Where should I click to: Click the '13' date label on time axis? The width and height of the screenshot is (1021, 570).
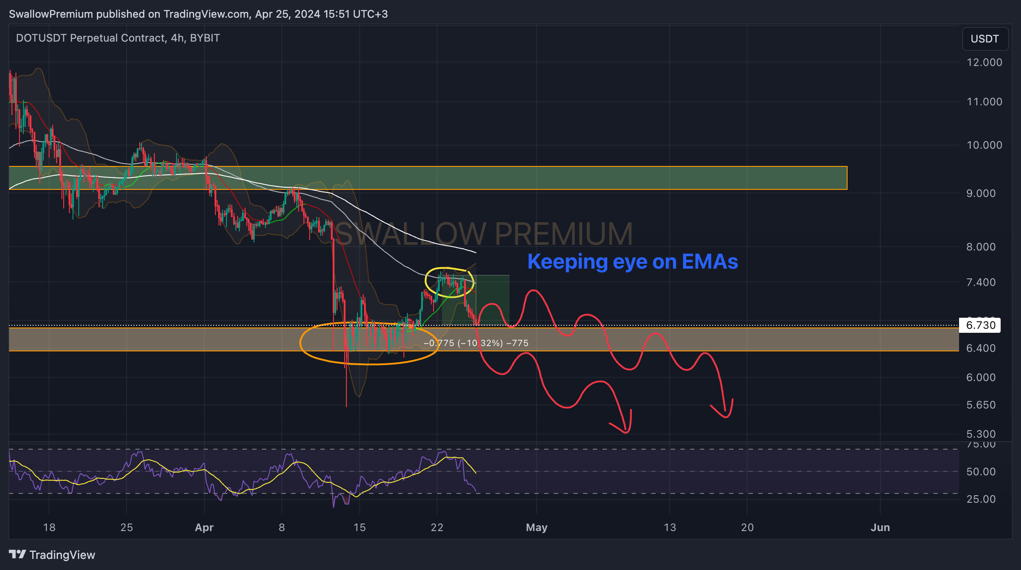(x=670, y=528)
